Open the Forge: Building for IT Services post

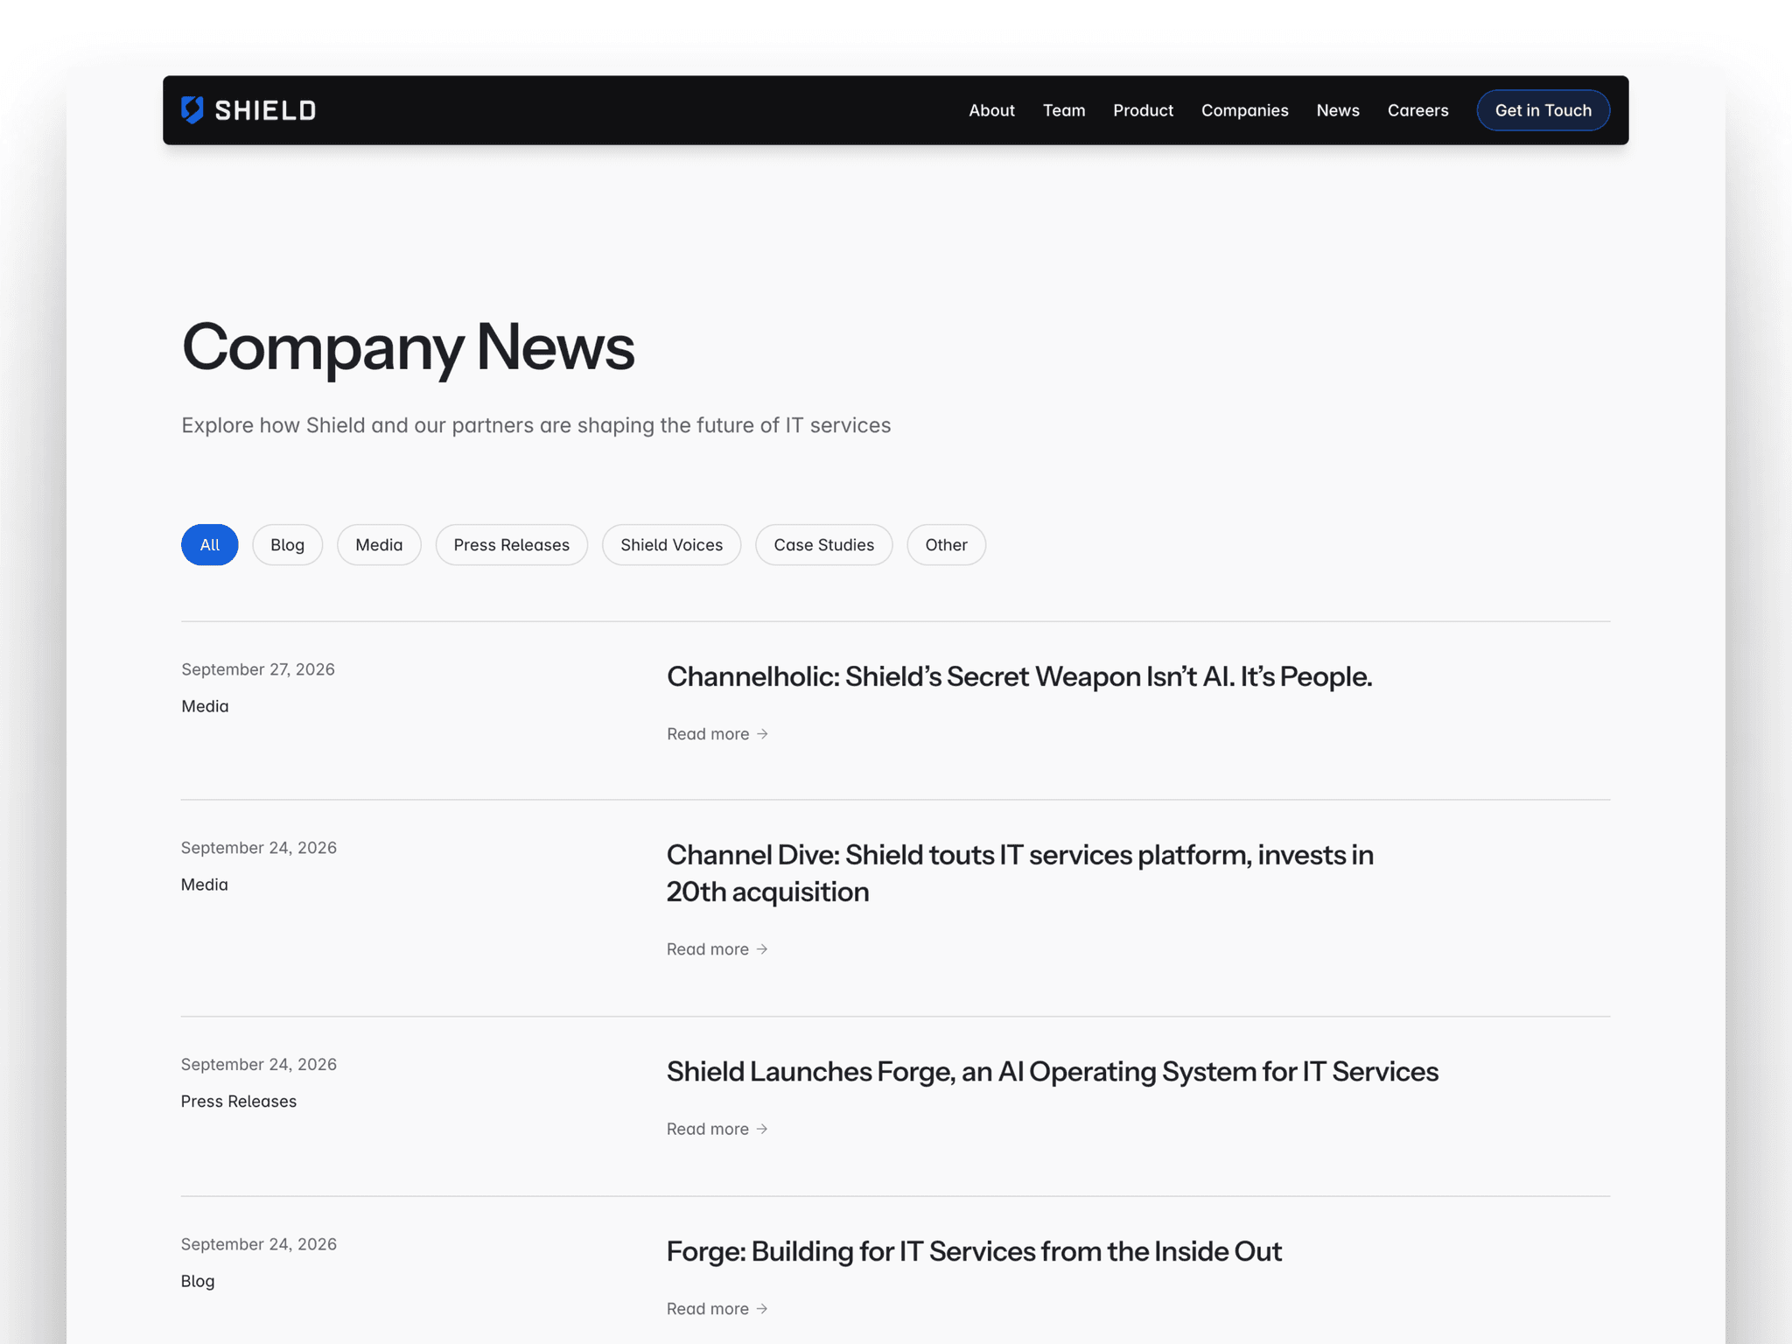974,1251
